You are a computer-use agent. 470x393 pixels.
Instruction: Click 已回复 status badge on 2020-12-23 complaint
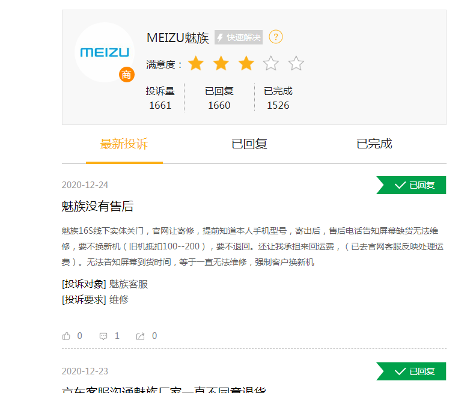tap(411, 371)
